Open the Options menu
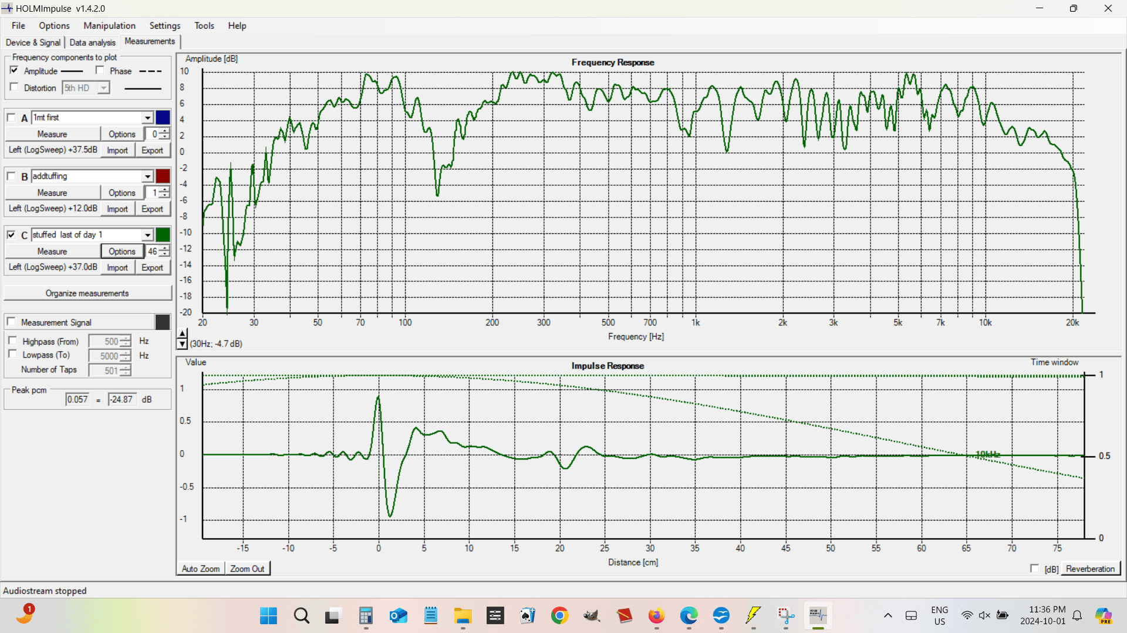The image size is (1127, 633). [54, 26]
